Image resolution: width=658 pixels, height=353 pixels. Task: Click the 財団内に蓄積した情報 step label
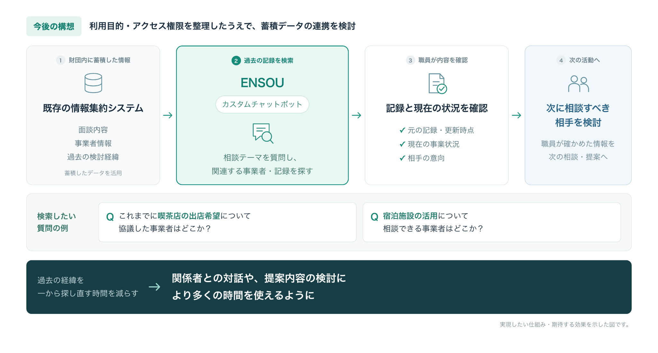point(100,60)
